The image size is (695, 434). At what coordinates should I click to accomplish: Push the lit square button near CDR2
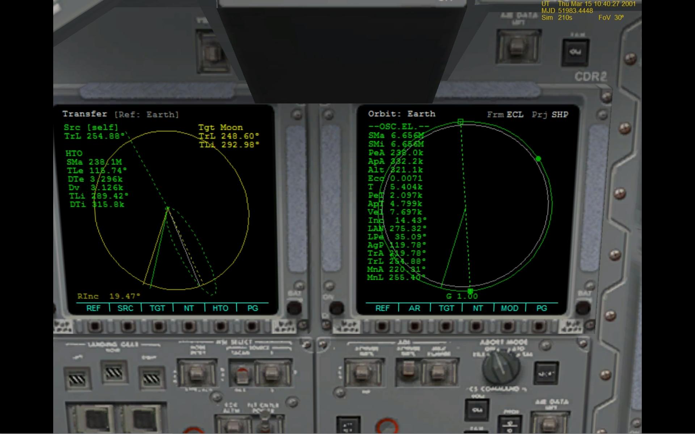point(575,52)
